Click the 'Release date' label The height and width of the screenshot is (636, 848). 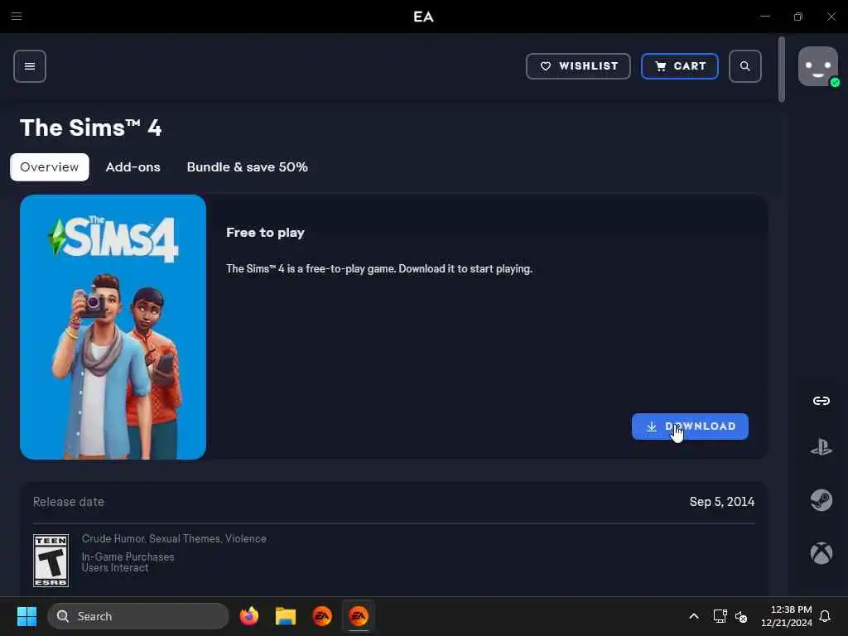coord(69,502)
